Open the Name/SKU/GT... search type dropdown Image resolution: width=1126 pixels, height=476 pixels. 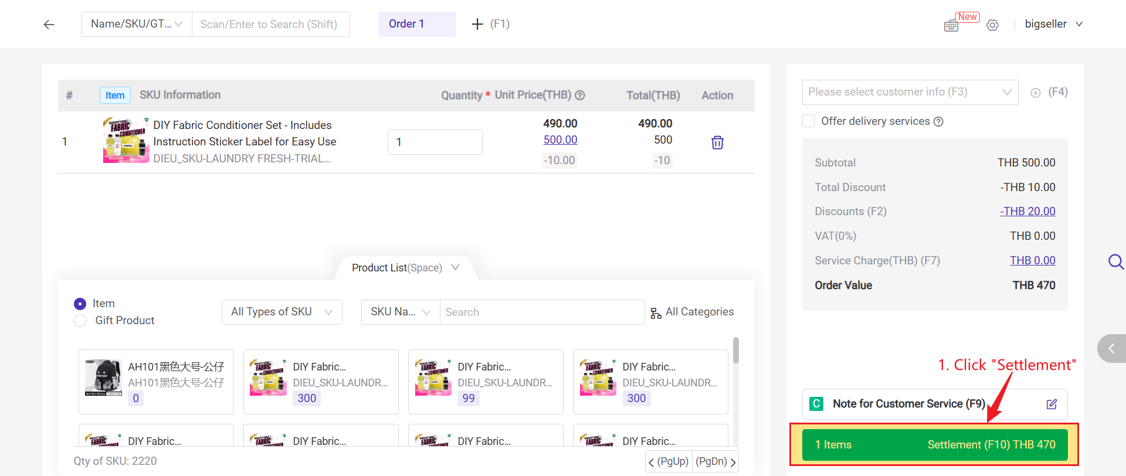coord(137,24)
